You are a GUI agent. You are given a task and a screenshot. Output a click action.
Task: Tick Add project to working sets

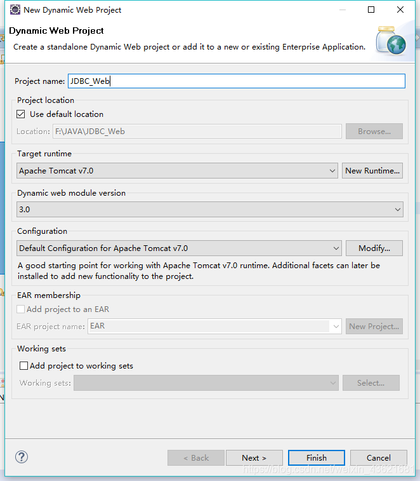point(23,365)
